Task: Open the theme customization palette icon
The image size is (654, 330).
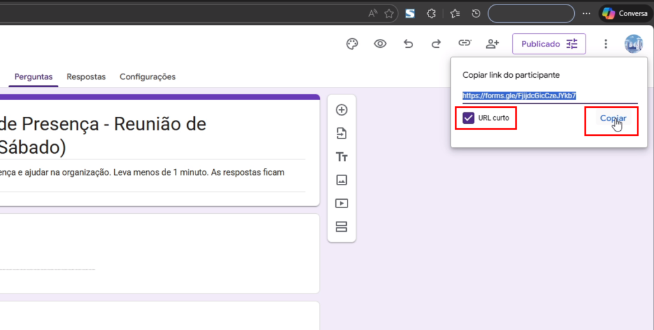Action: [x=351, y=44]
